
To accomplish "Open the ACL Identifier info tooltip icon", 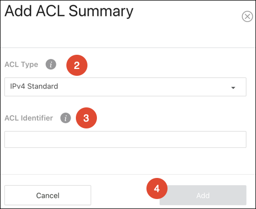I will [x=66, y=118].
